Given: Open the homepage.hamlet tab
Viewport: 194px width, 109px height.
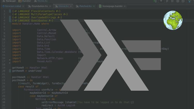Looking at the screenshot, I should click(x=111, y=6).
